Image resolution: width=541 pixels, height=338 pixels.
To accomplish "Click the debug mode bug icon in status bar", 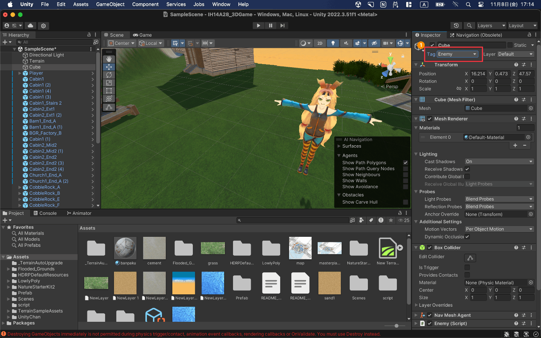I will [x=507, y=334].
